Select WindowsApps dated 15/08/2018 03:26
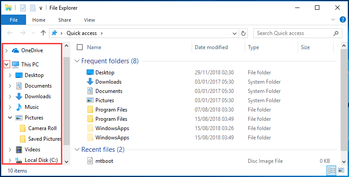This screenshot has width=349, height=177. pyautogui.click(x=112, y=128)
